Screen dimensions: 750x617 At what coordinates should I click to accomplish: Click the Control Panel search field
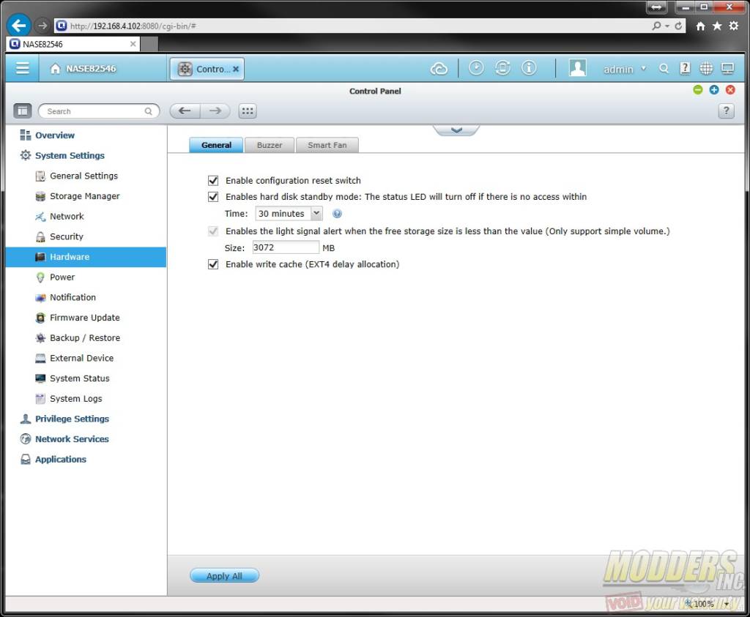point(99,111)
